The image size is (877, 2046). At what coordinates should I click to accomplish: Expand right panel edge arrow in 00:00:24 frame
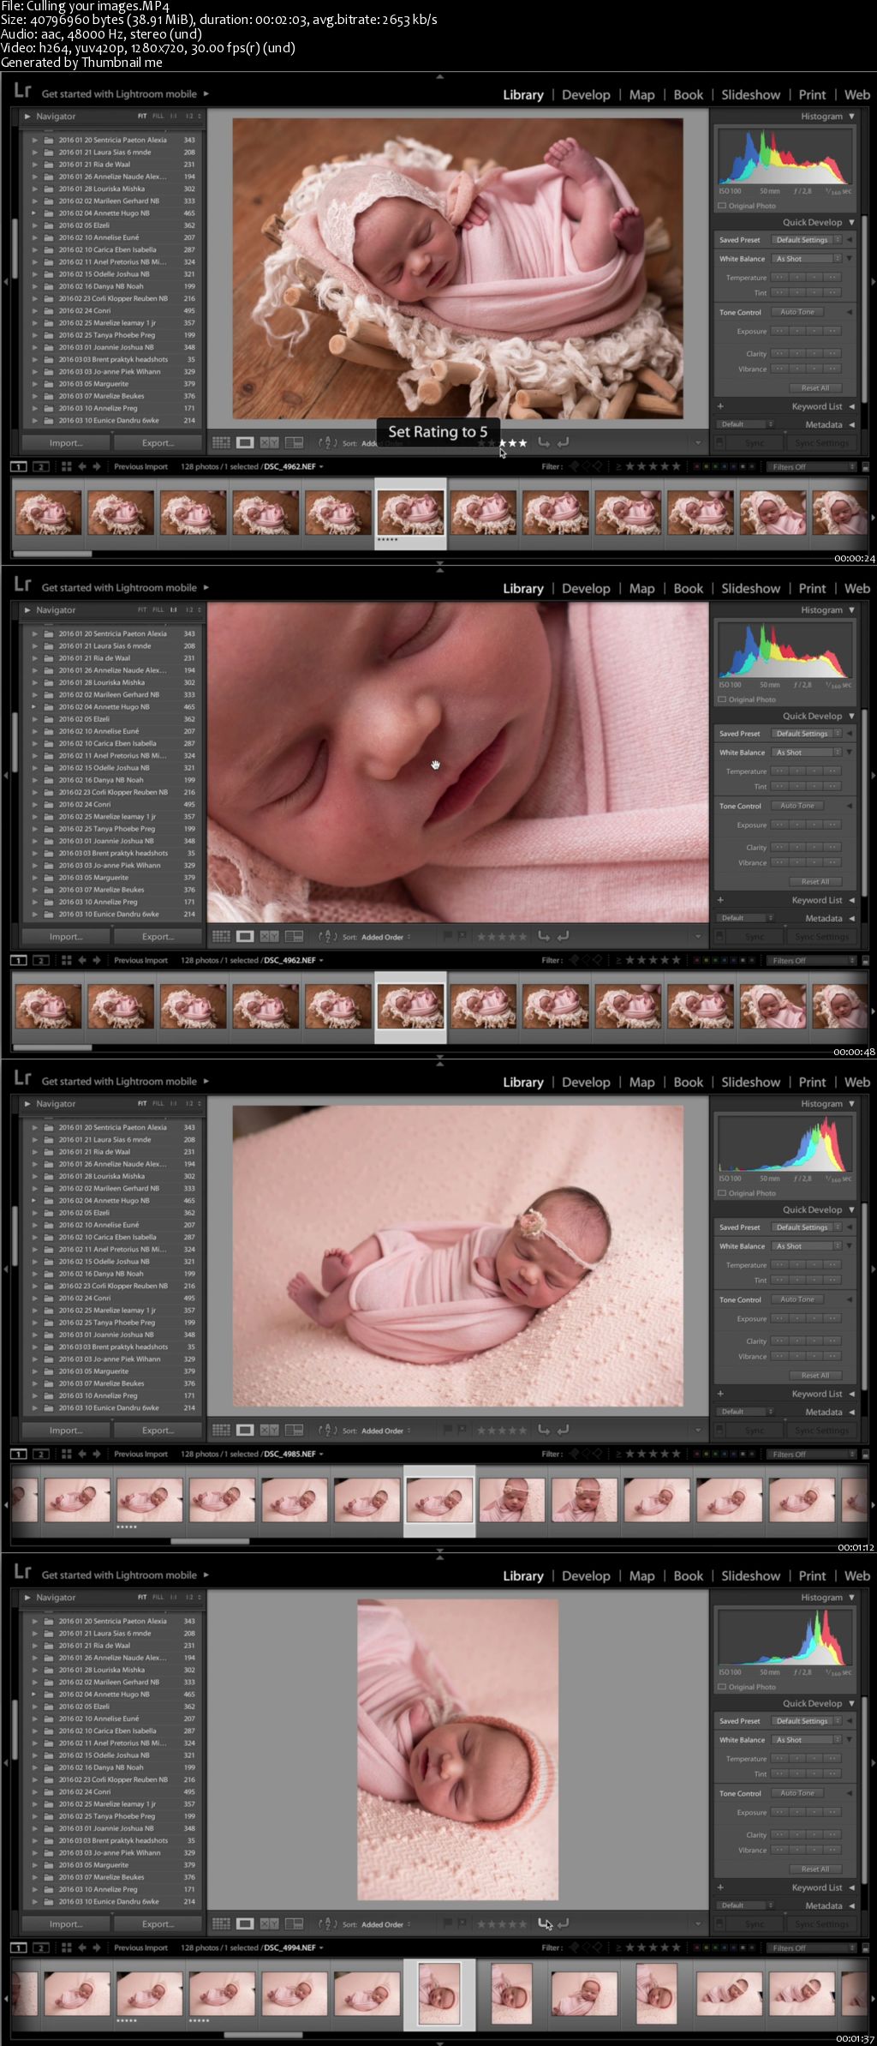tap(872, 281)
